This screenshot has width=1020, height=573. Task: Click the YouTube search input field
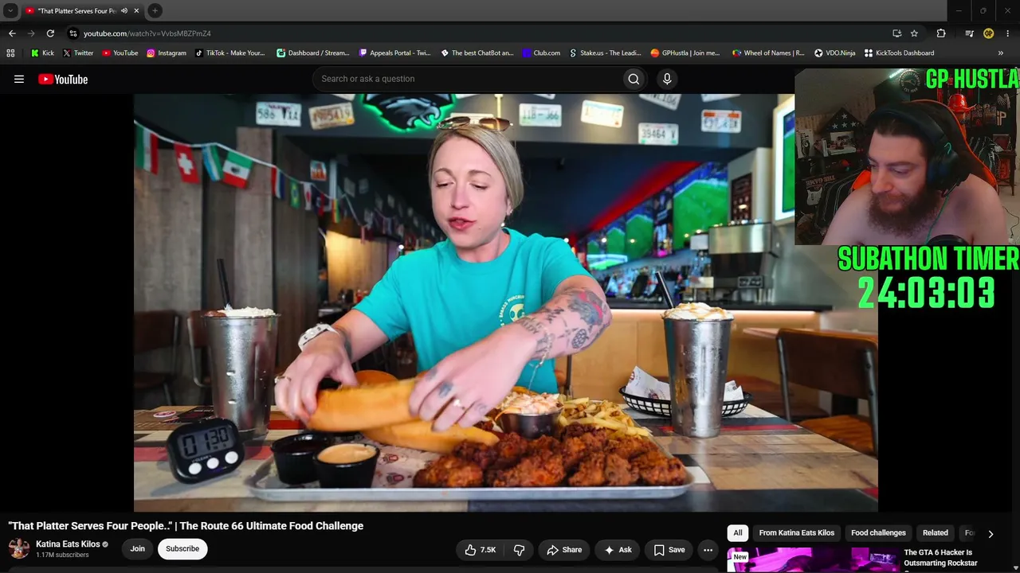468,79
